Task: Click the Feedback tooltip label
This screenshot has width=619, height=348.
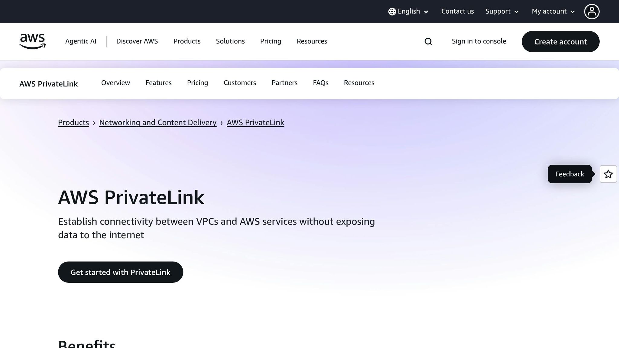Action: pyautogui.click(x=570, y=174)
